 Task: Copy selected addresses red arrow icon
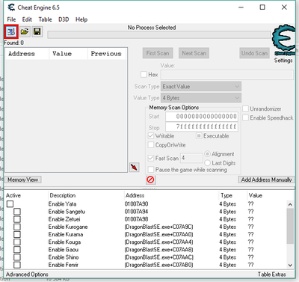click(x=135, y=167)
